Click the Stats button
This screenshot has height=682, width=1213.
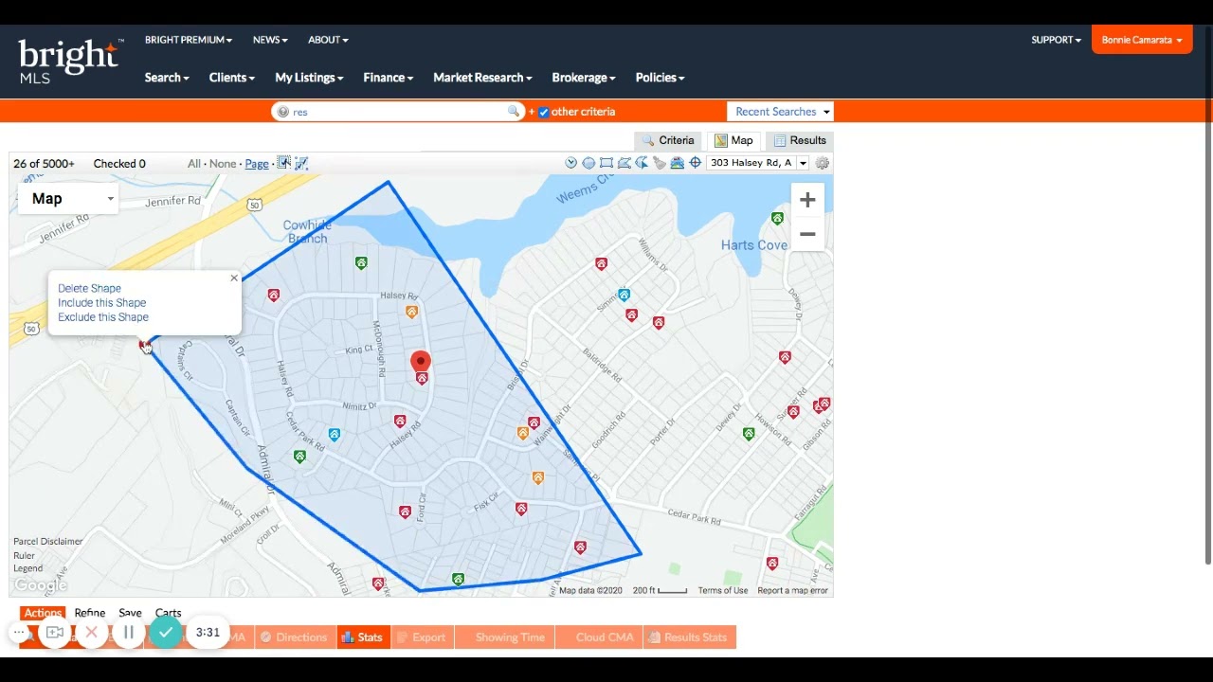tap(363, 637)
